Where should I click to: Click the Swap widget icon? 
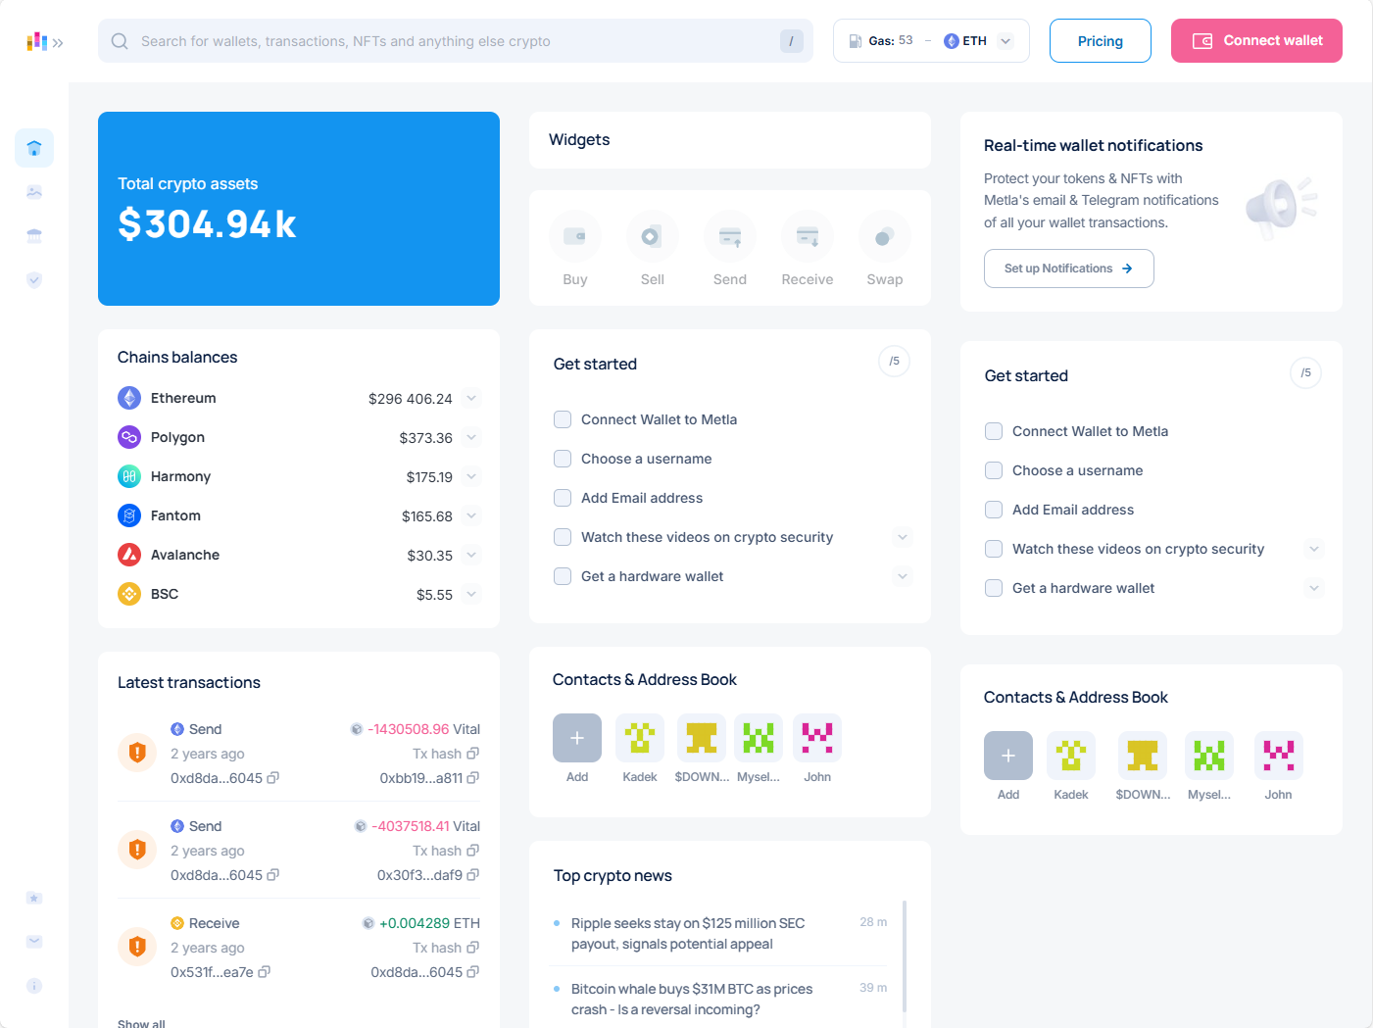(x=885, y=236)
